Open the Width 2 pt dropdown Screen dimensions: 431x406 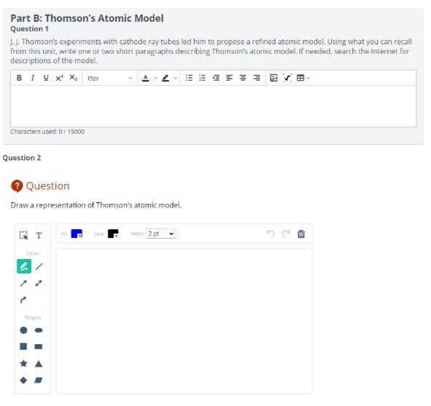point(161,234)
